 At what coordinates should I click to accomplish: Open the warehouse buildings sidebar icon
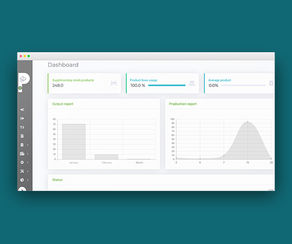point(22,154)
